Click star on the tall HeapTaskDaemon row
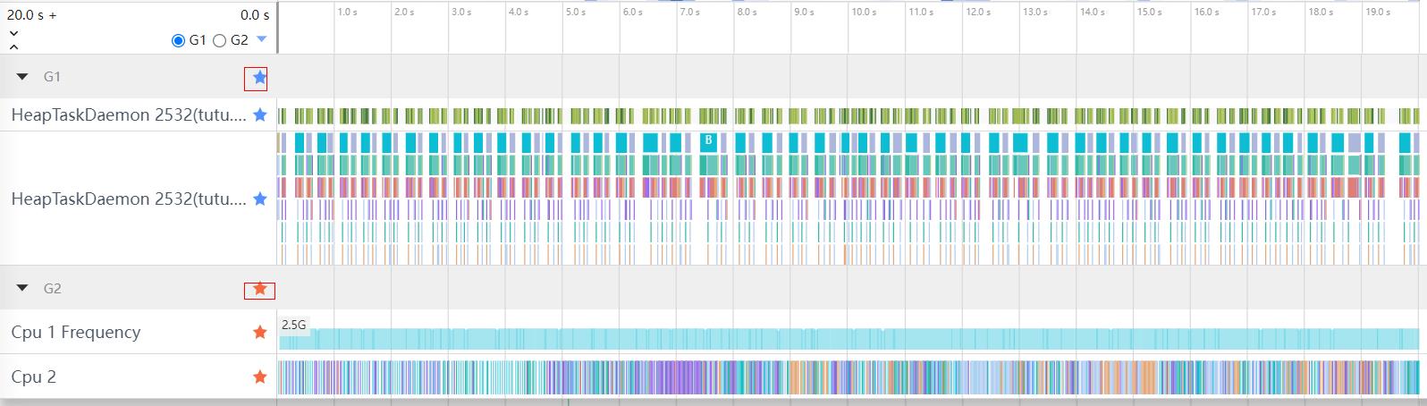This screenshot has width=1427, height=406. (260, 199)
